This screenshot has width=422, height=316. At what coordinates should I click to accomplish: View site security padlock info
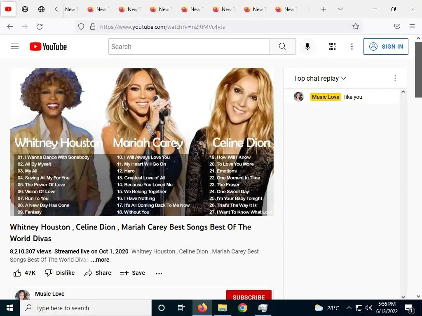(x=93, y=26)
